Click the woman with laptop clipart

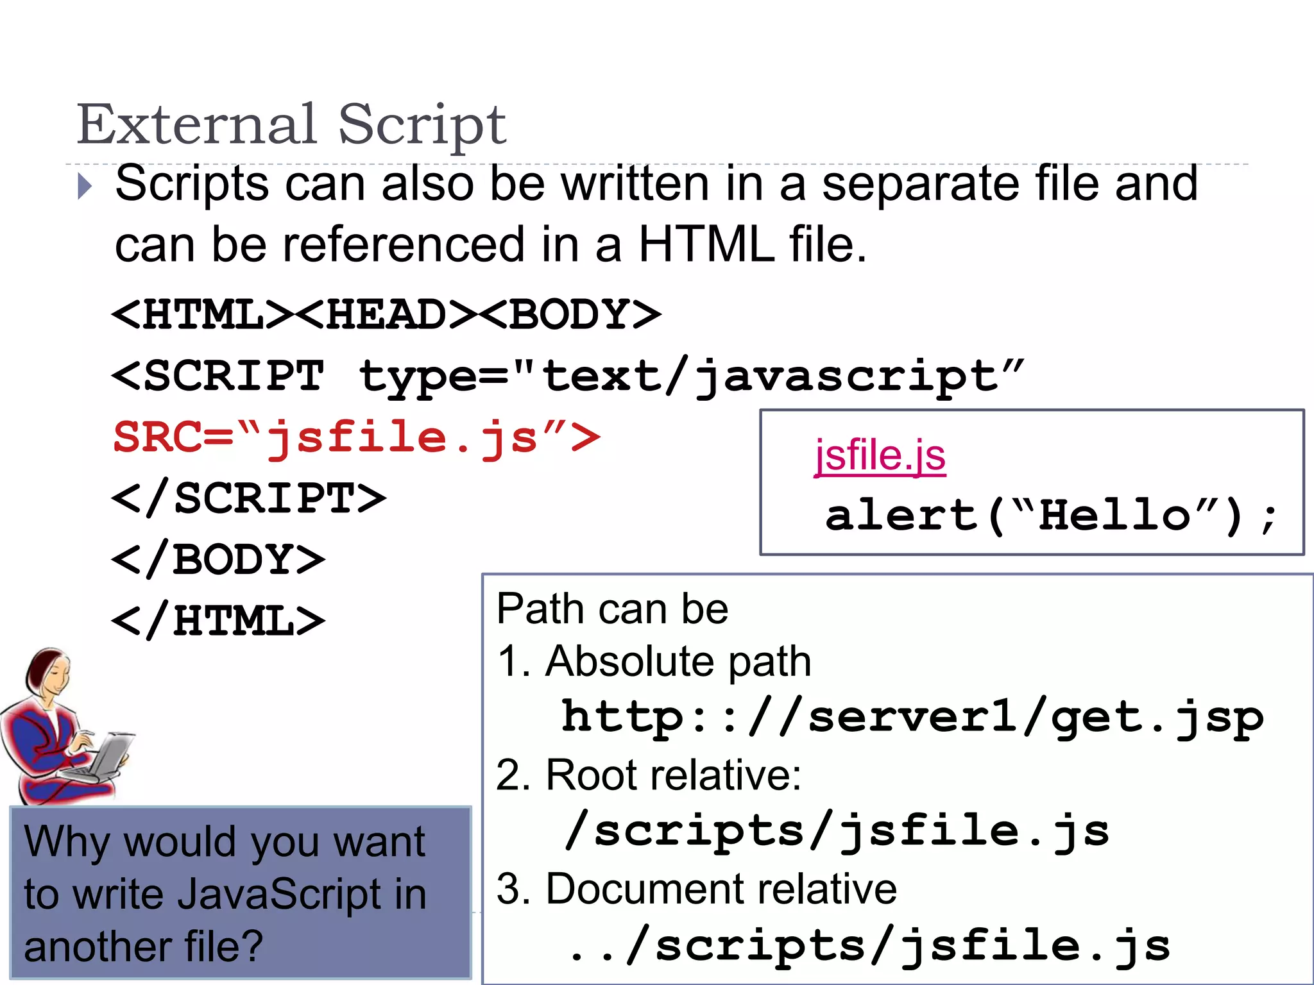(67, 726)
